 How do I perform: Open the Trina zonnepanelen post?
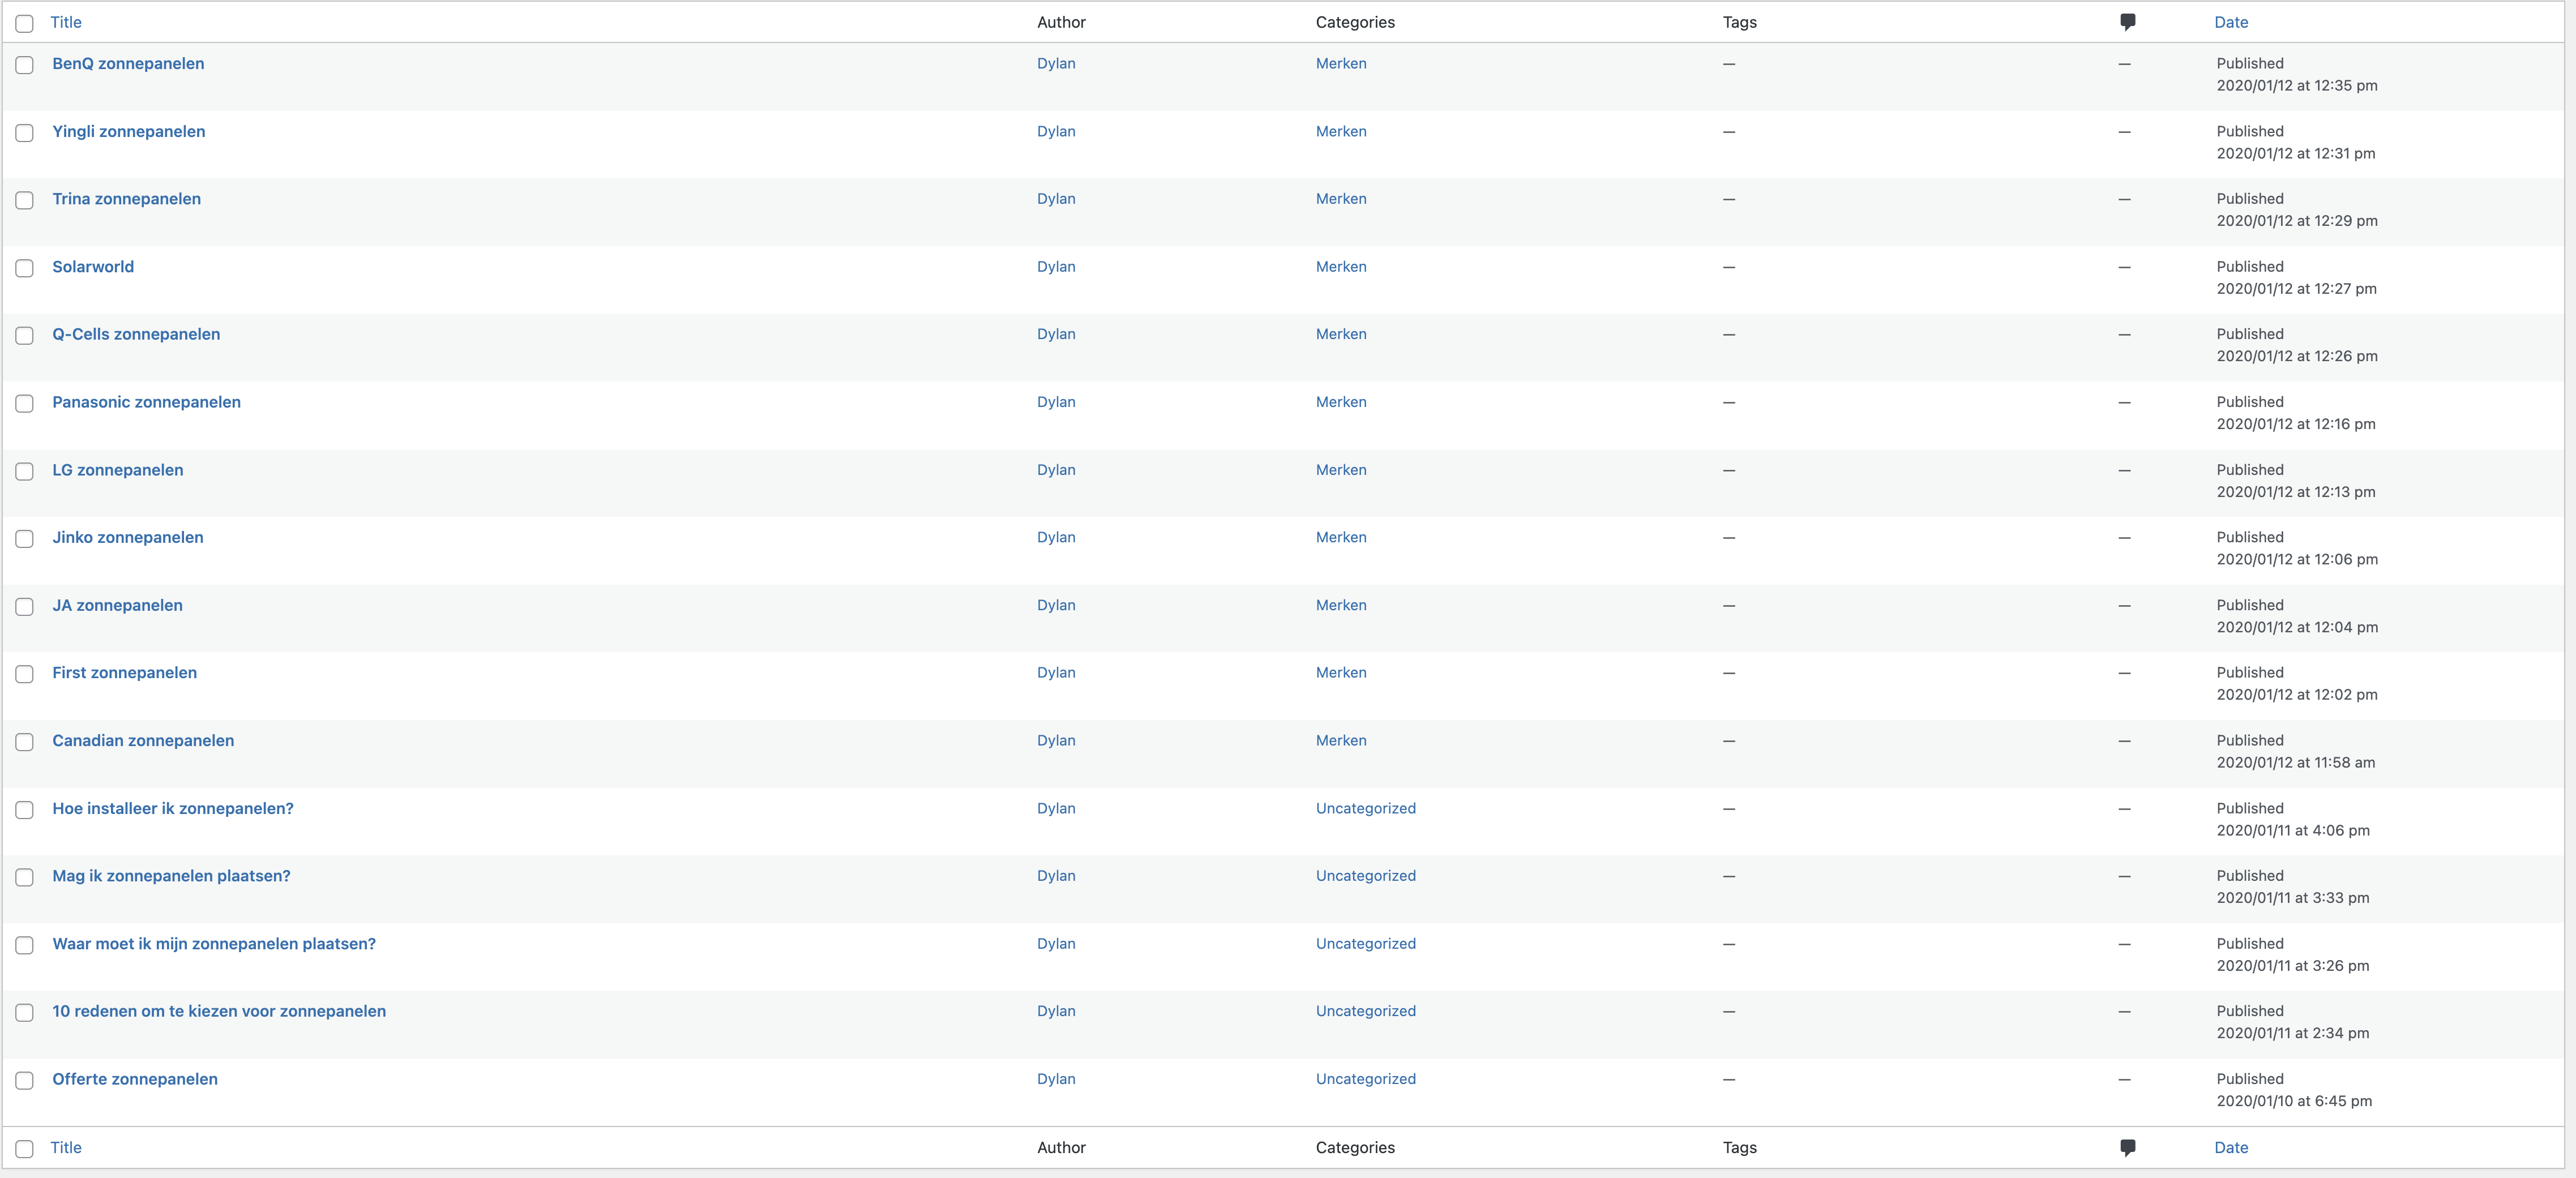[127, 199]
